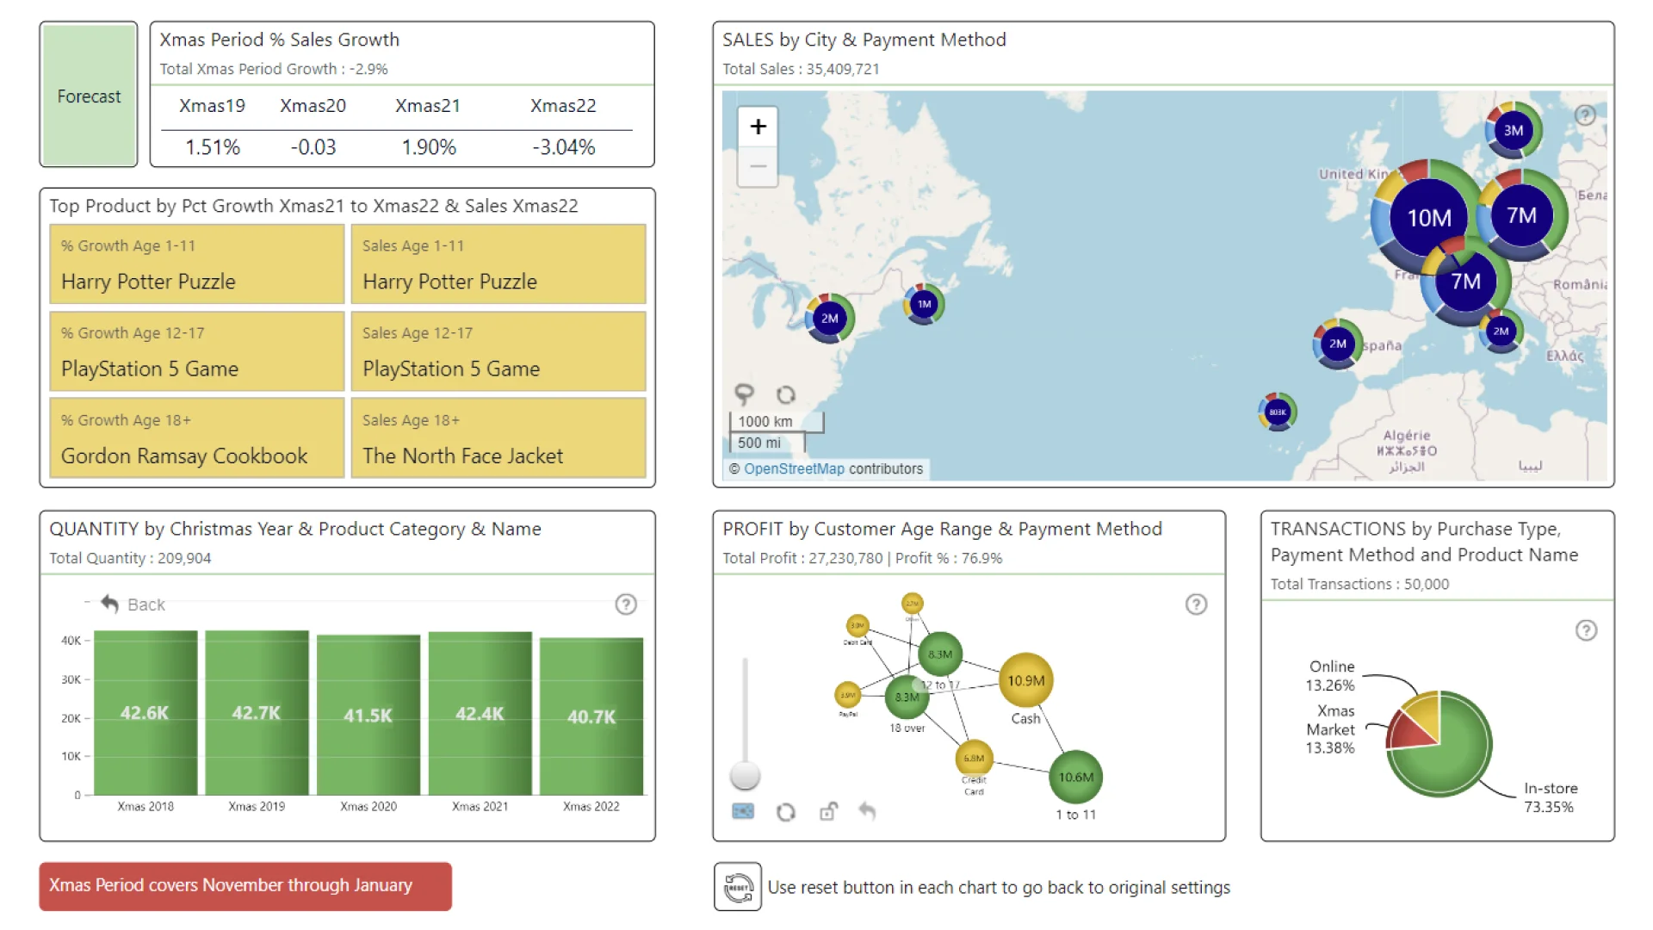Image resolution: width=1653 pixels, height=930 pixels.
Task: Click the 1.90% growth value
Action: coord(429,147)
